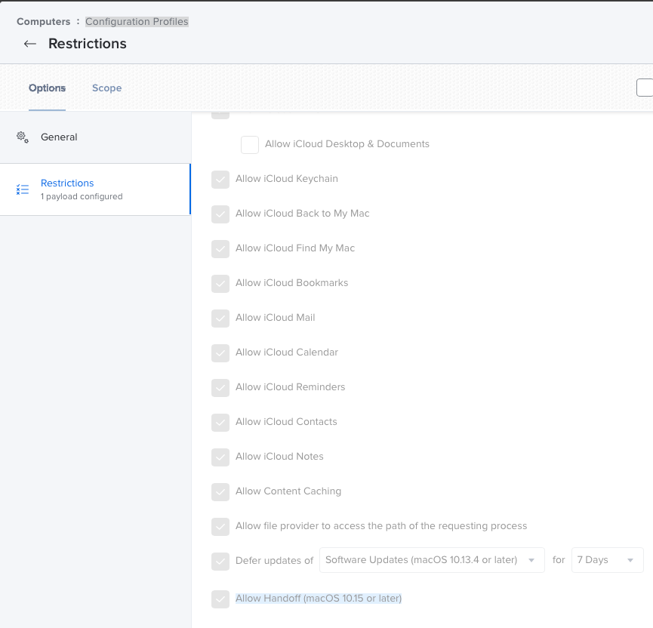Click the General gear icon in sidebar
Screen dimensions: 653x628
[23, 137]
